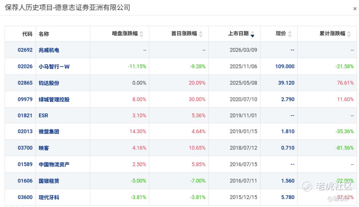Open stock code 09979

click(25, 99)
